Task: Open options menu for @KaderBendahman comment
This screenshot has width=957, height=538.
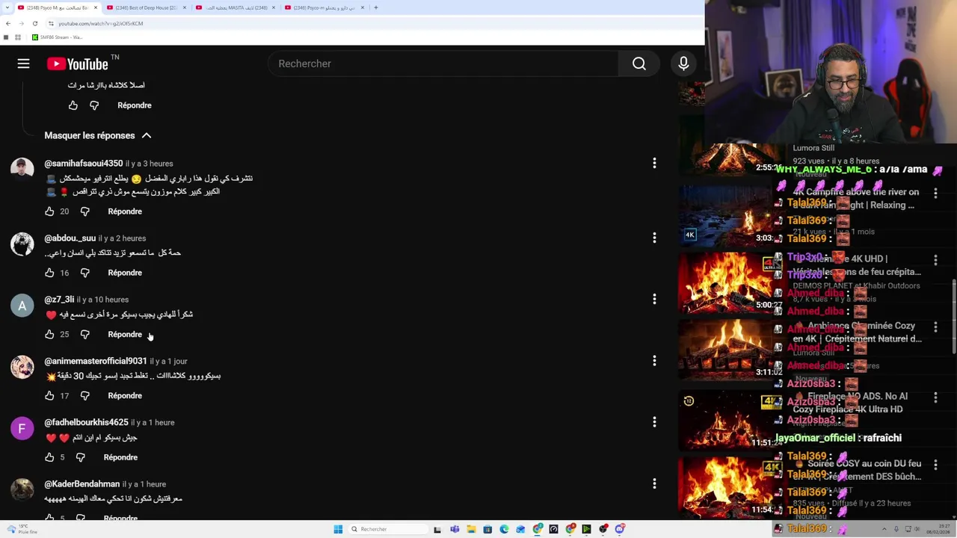Action: pos(654,483)
